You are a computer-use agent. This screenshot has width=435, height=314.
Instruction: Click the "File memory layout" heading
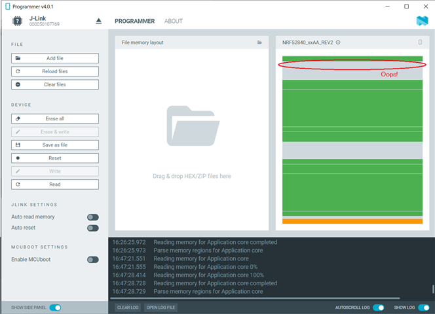pos(142,43)
